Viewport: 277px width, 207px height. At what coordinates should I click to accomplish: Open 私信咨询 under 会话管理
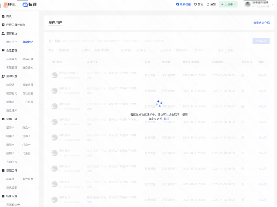point(12,59)
